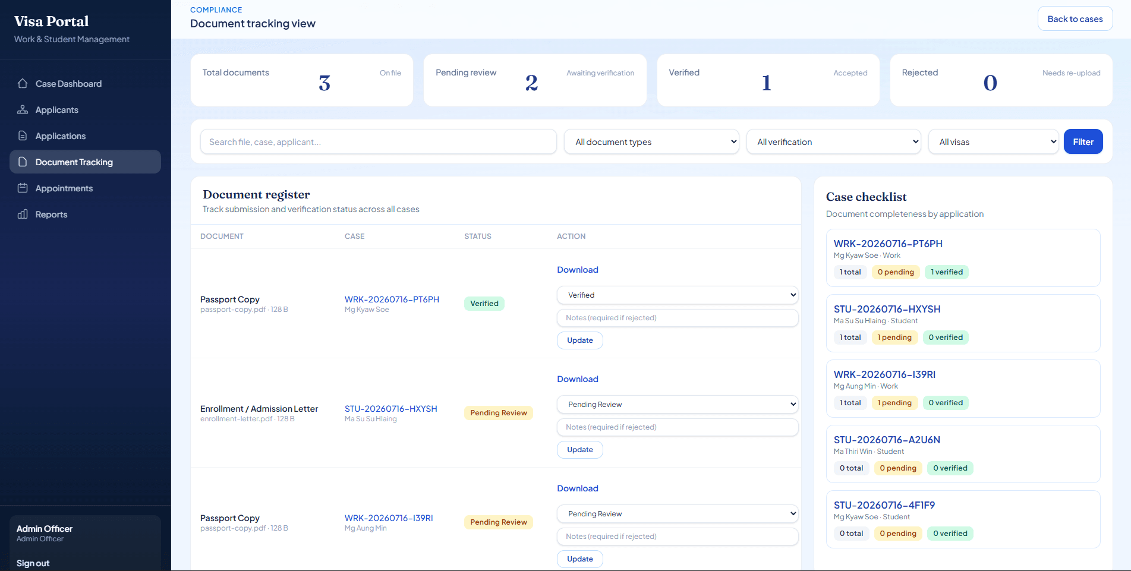Go to Applicants page
1131x571 pixels.
point(85,110)
